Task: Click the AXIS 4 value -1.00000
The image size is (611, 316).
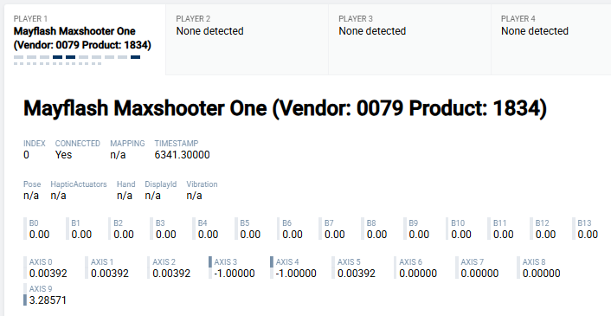Action: [296, 274]
